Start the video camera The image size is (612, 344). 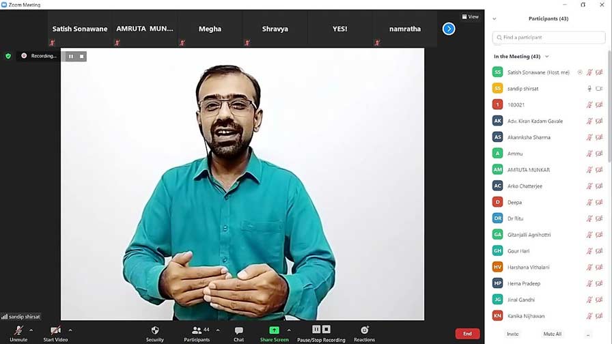click(55, 333)
